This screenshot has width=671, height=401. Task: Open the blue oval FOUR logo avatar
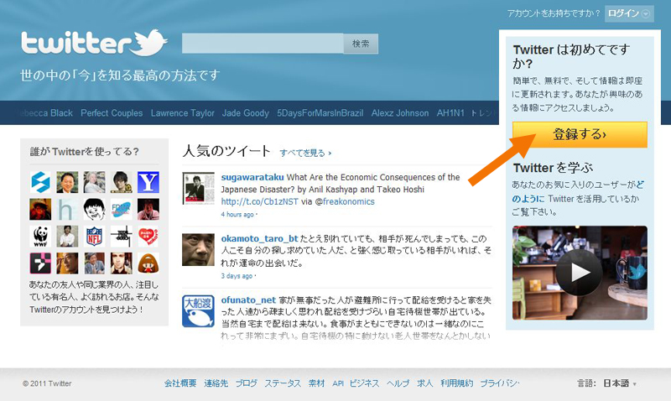point(121,209)
